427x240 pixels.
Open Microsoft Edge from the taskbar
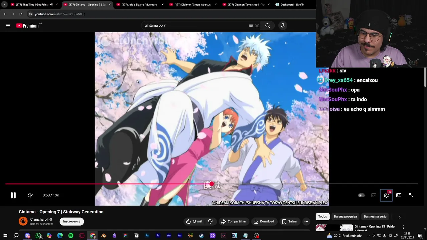tap(60, 236)
